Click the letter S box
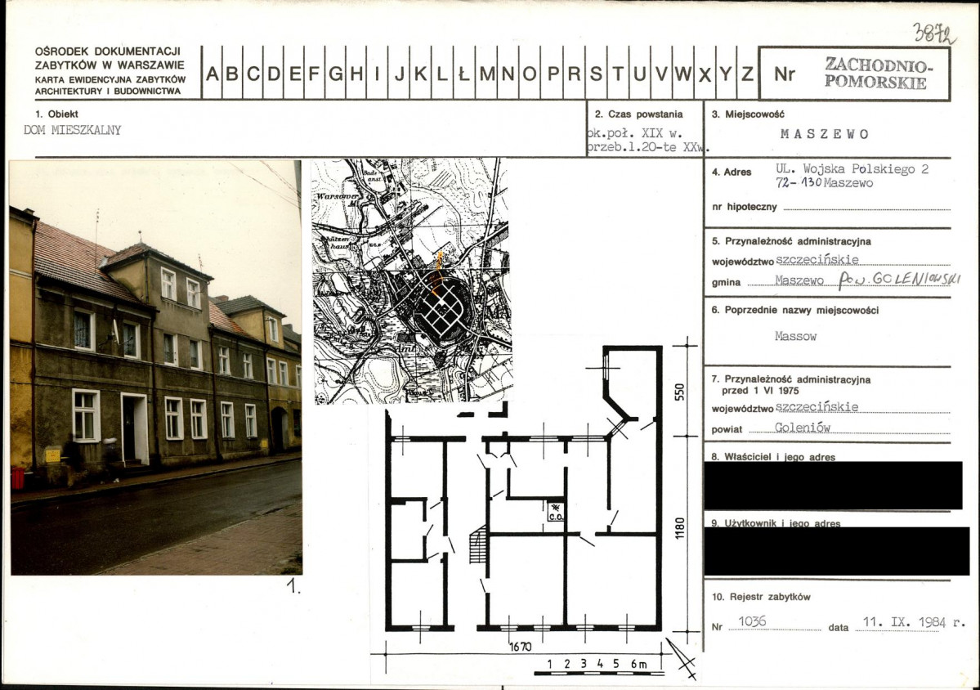Image resolution: width=980 pixels, height=690 pixels. click(596, 73)
